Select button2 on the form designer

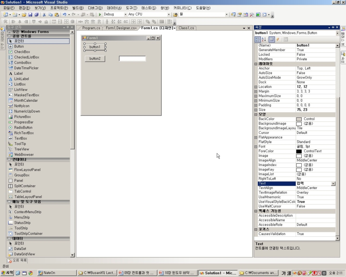(x=95, y=59)
